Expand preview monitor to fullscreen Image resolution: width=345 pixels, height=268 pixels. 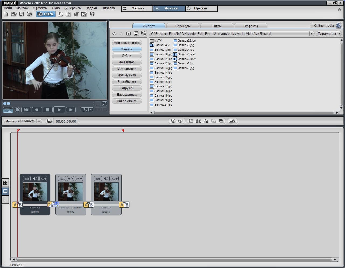pos(104,104)
